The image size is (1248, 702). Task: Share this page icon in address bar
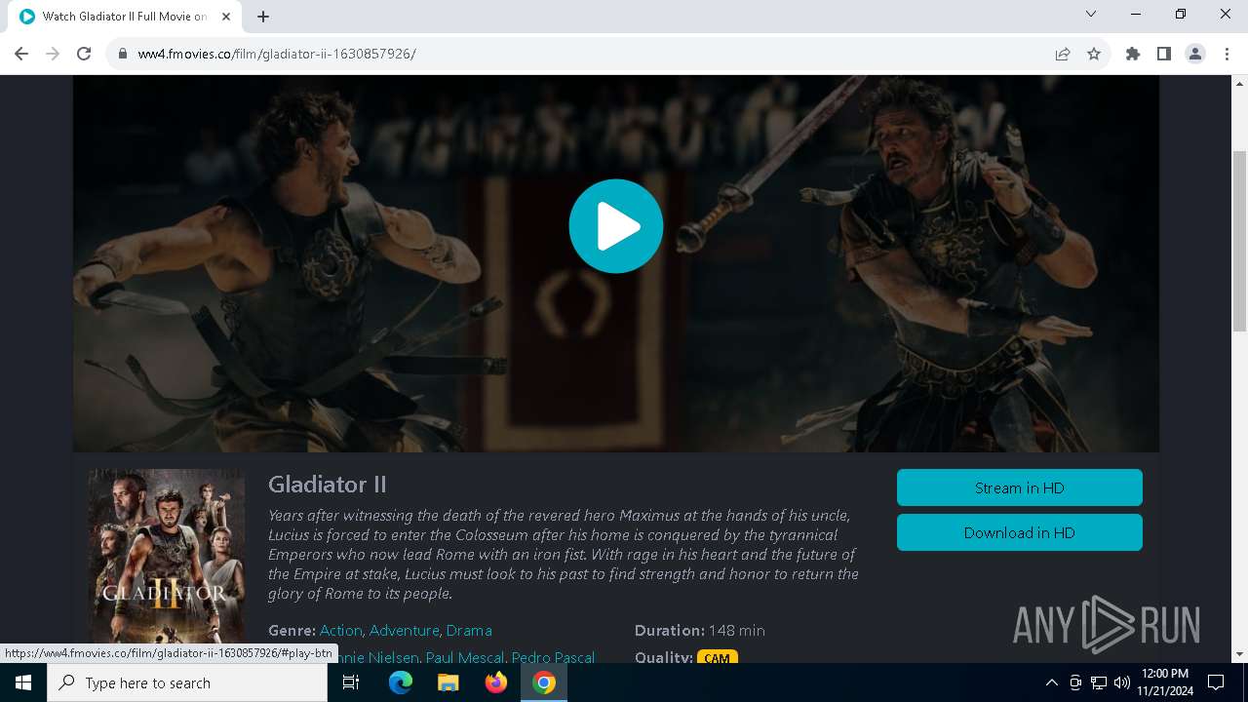coord(1063,54)
